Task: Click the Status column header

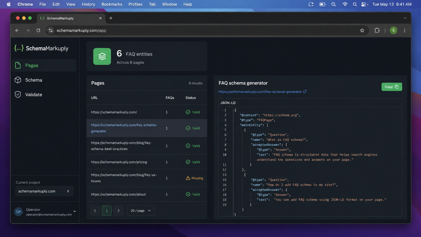Action: point(191,98)
